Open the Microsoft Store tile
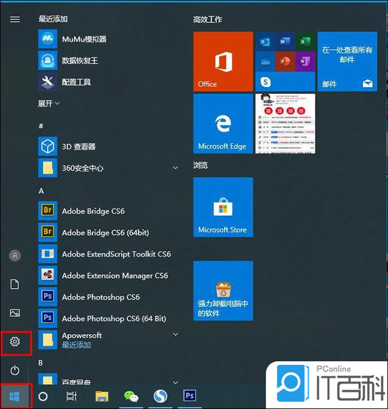The image size is (388, 409). point(223,208)
